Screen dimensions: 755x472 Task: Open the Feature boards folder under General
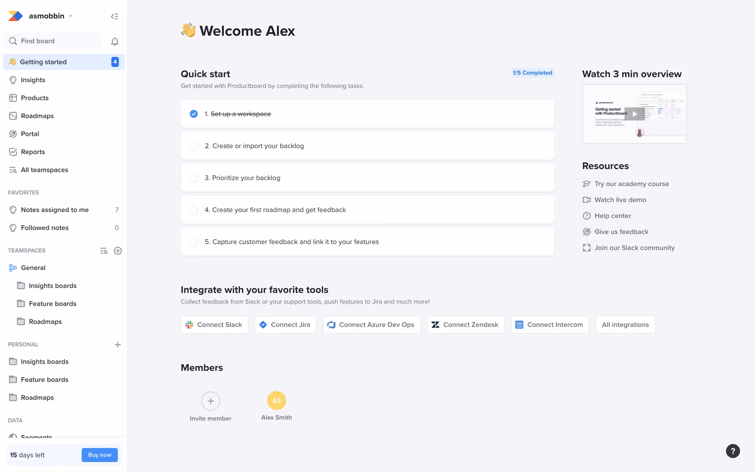pos(52,304)
